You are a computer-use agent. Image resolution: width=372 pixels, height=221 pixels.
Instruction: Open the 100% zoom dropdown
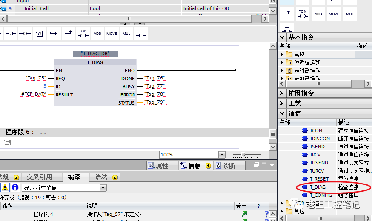click(x=222, y=155)
